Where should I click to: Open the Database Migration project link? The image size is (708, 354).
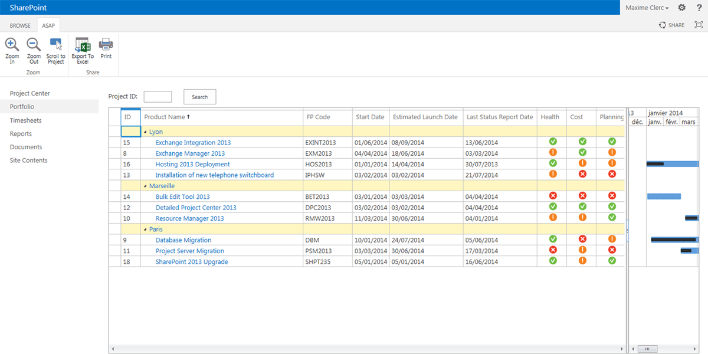(183, 240)
